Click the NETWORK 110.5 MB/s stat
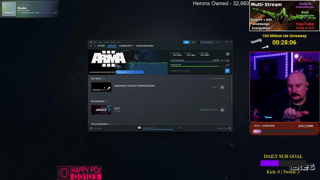Viewport: 320px width, 180px height. [x=176, y=54]
